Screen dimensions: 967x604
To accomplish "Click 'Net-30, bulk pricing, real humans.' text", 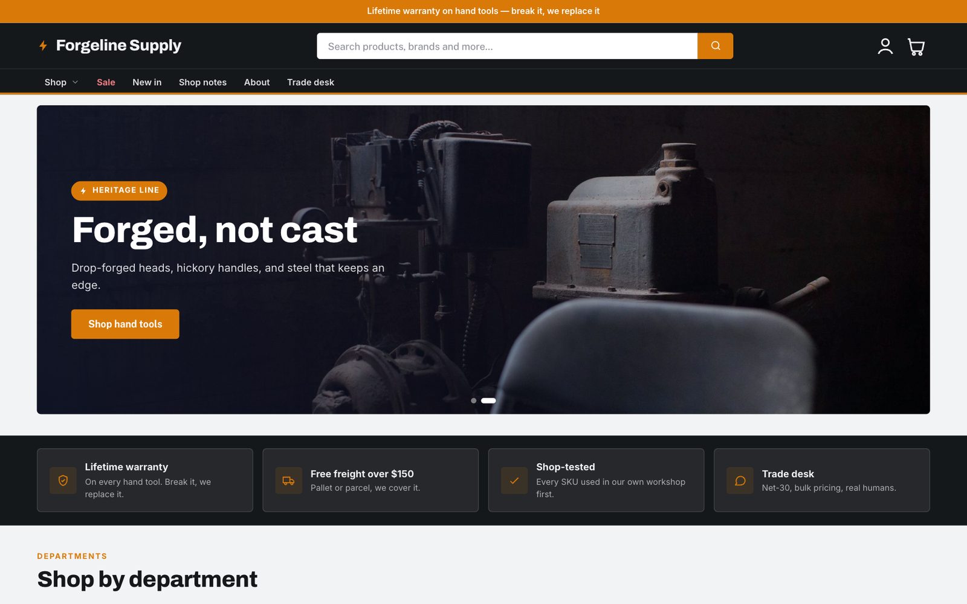I will click(x=829, y=488).
